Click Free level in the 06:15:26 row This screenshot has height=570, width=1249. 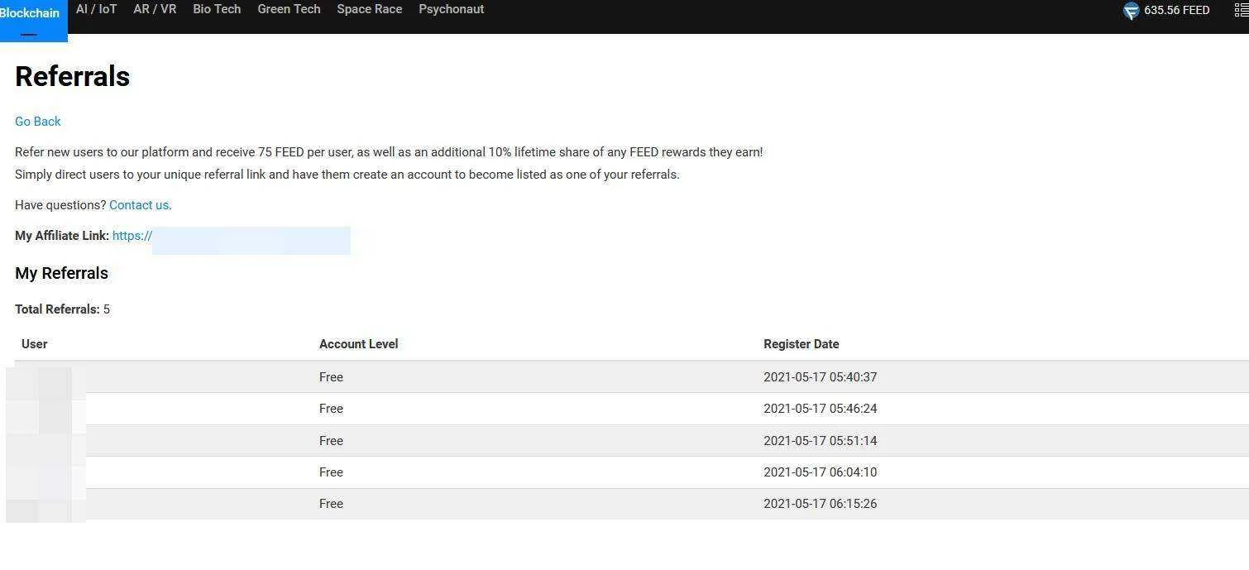[331, 504]
